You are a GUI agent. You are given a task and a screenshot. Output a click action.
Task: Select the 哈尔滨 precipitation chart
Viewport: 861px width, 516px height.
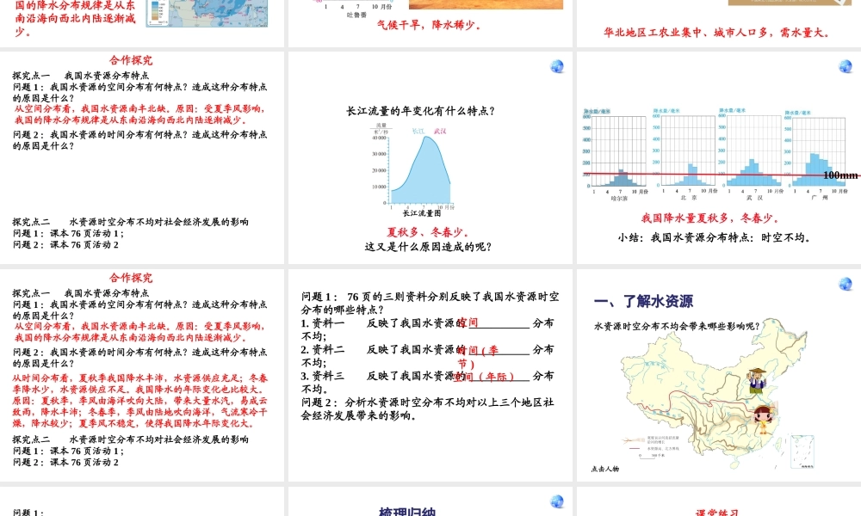pyautogui.click(x=615, y=155)
